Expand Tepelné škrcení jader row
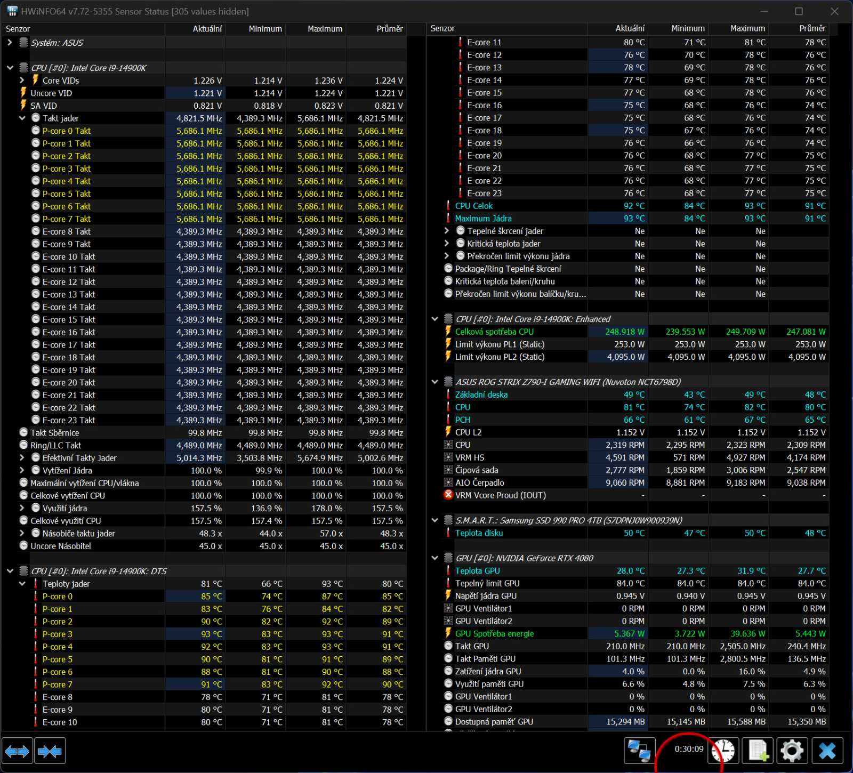Image resolution: width=853 pixels, height=773 pixels. (x=447, y=231)
